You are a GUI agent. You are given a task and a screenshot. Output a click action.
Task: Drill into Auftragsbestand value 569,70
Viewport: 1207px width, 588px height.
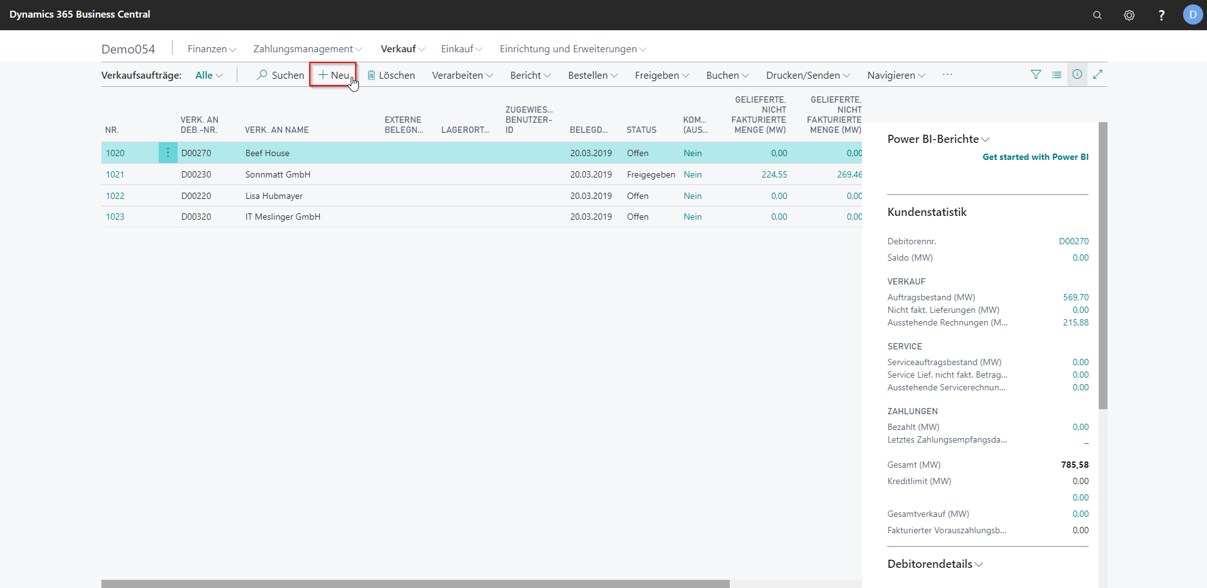[x=1075, y=297]
